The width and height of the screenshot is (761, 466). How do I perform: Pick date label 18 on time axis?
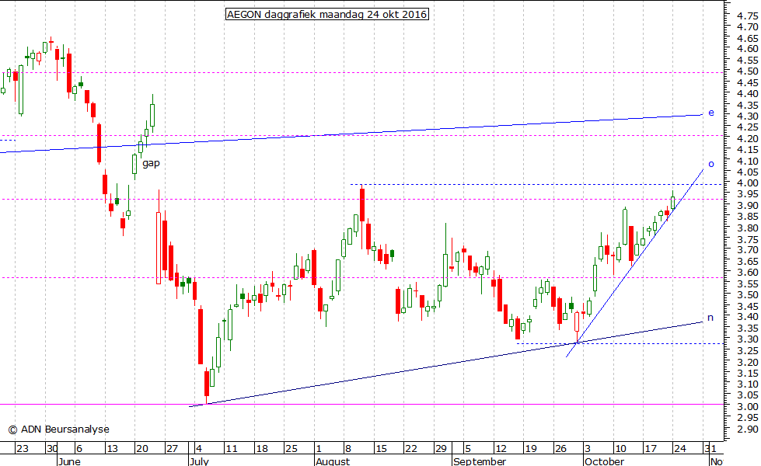(x=262, y=449)
